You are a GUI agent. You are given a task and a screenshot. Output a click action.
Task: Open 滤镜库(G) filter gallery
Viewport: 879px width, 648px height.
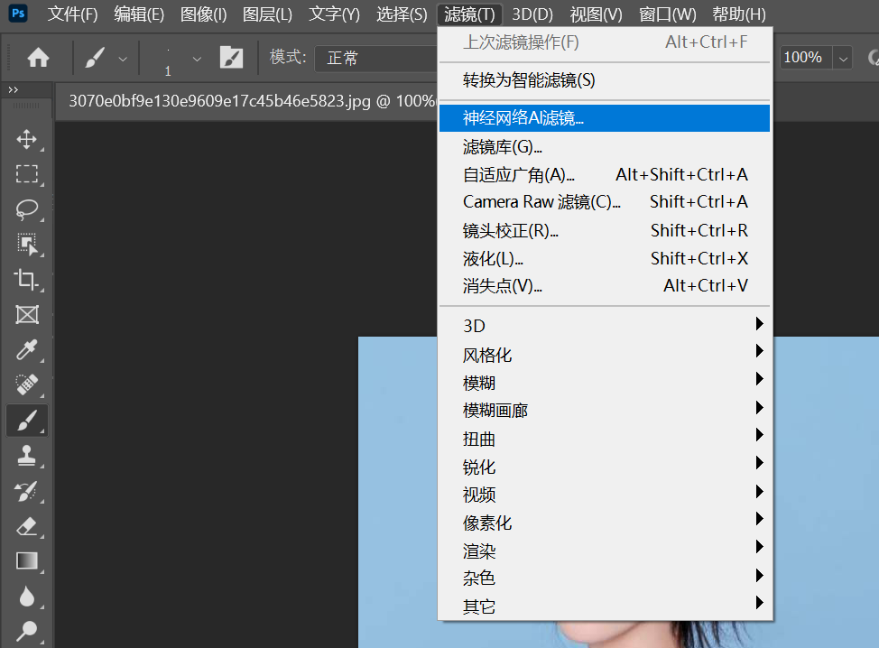coord(605,147)
